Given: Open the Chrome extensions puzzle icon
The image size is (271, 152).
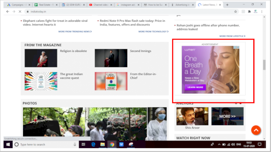Looking at the screenshot, I should [x=249, y=12].
